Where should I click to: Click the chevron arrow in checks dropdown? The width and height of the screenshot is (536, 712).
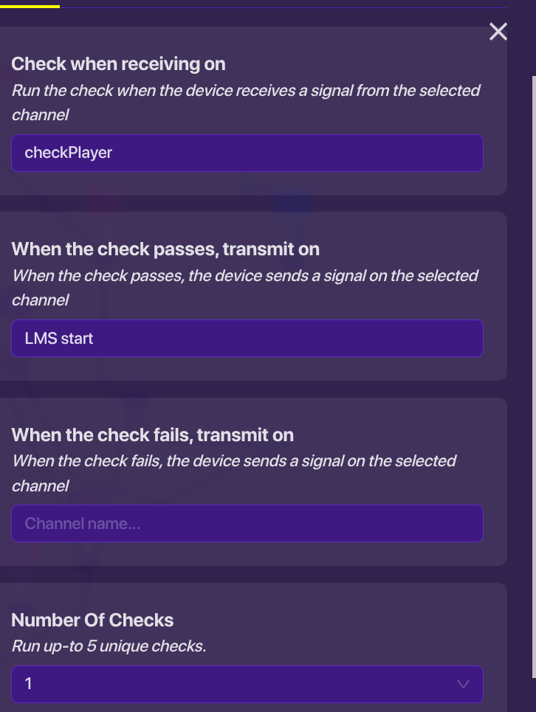pos(463,684)
